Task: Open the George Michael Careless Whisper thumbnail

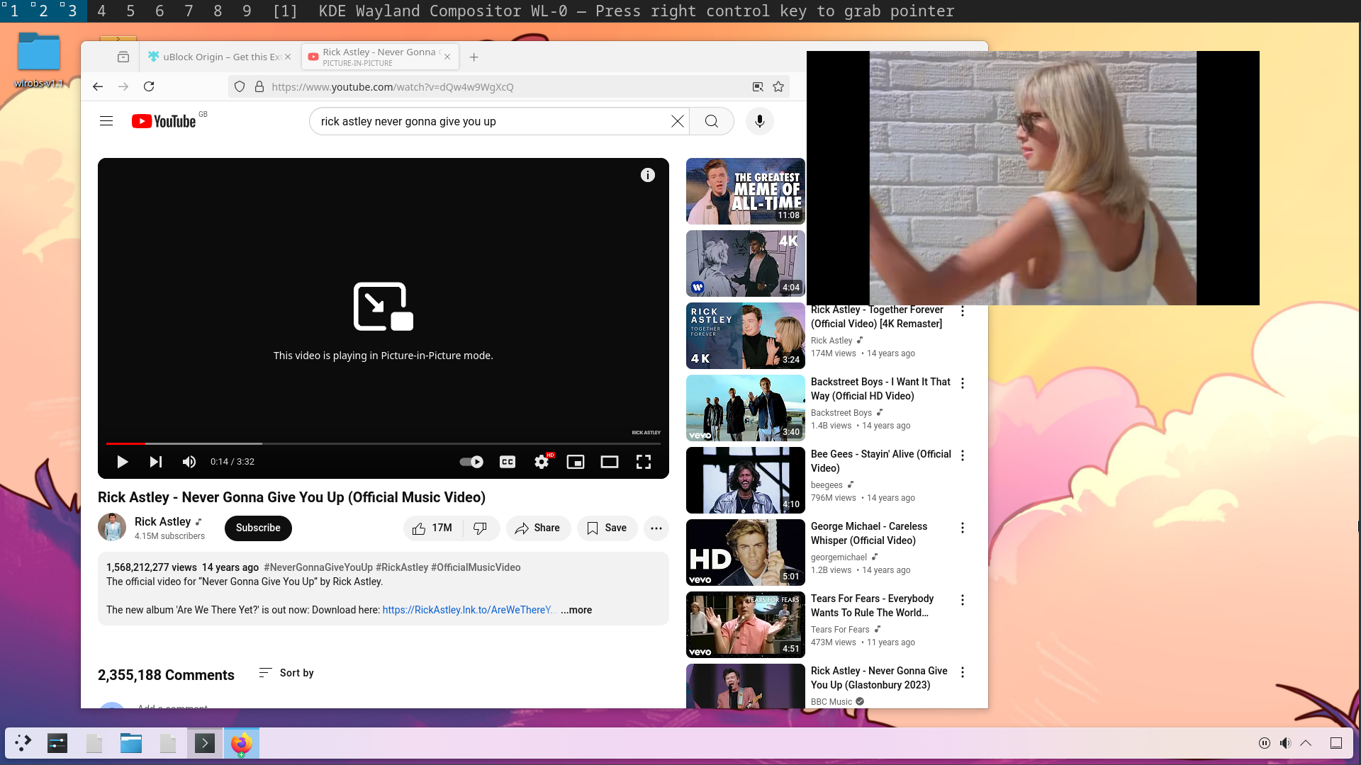Action: pos(745,552)
